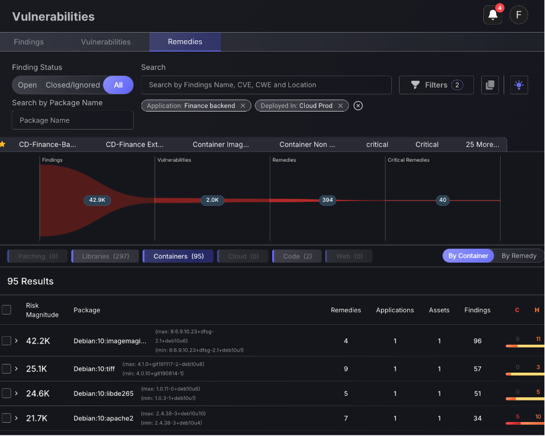Open the notifications bell
Viewport: 545px width, 436px height.
[x=492, y=15]
